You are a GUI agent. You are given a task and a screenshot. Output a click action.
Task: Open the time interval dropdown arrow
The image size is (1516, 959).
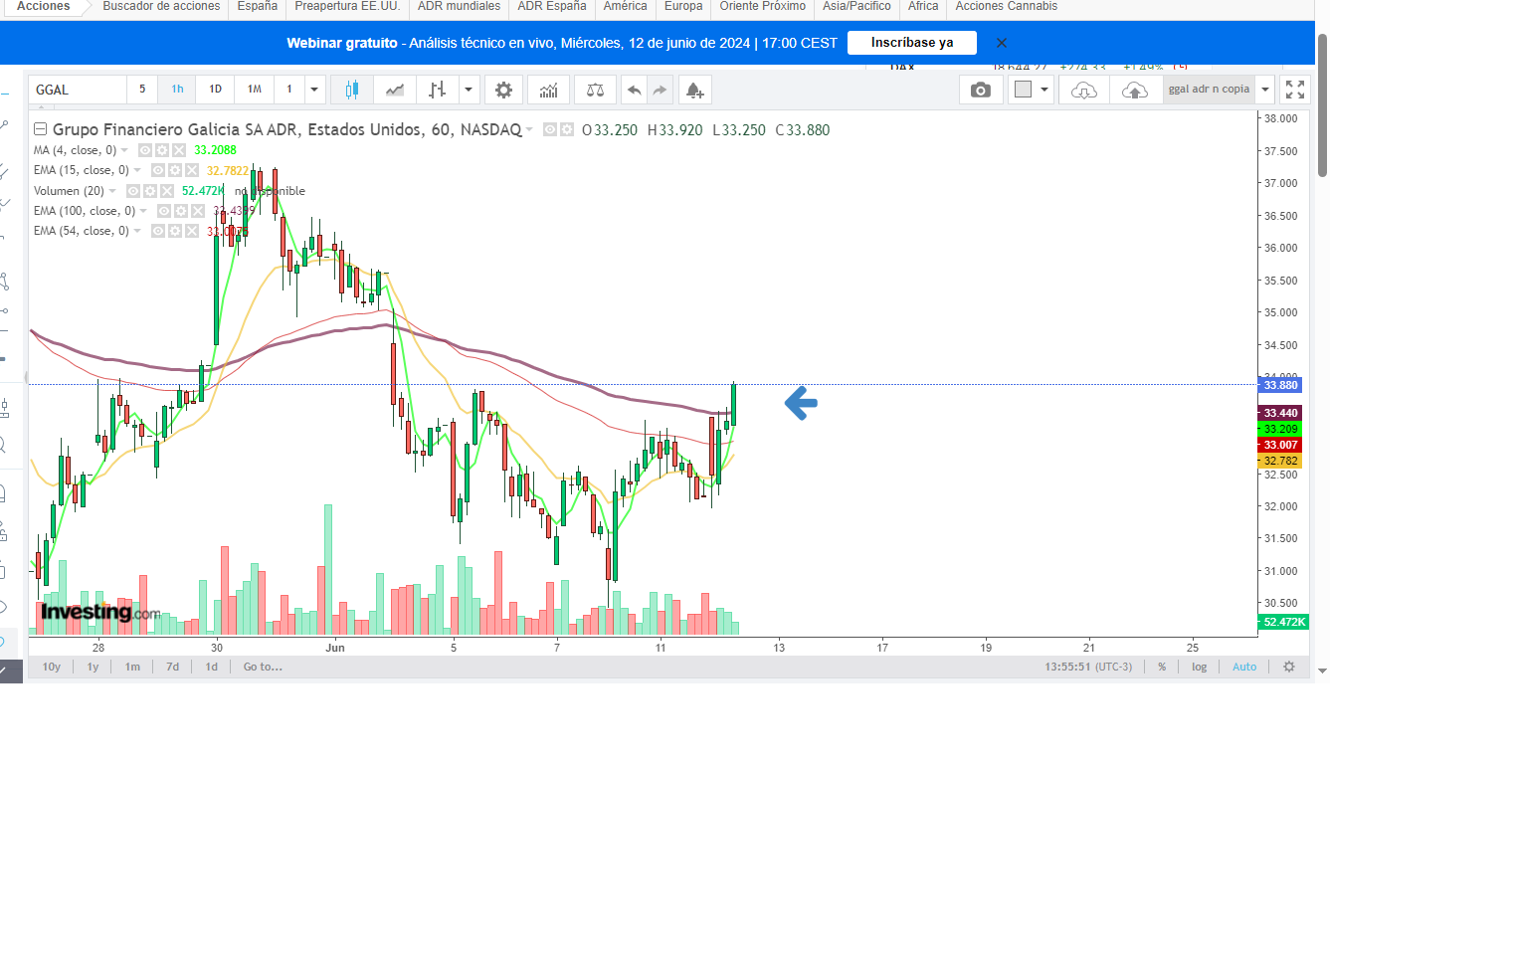tap(314, 90)
